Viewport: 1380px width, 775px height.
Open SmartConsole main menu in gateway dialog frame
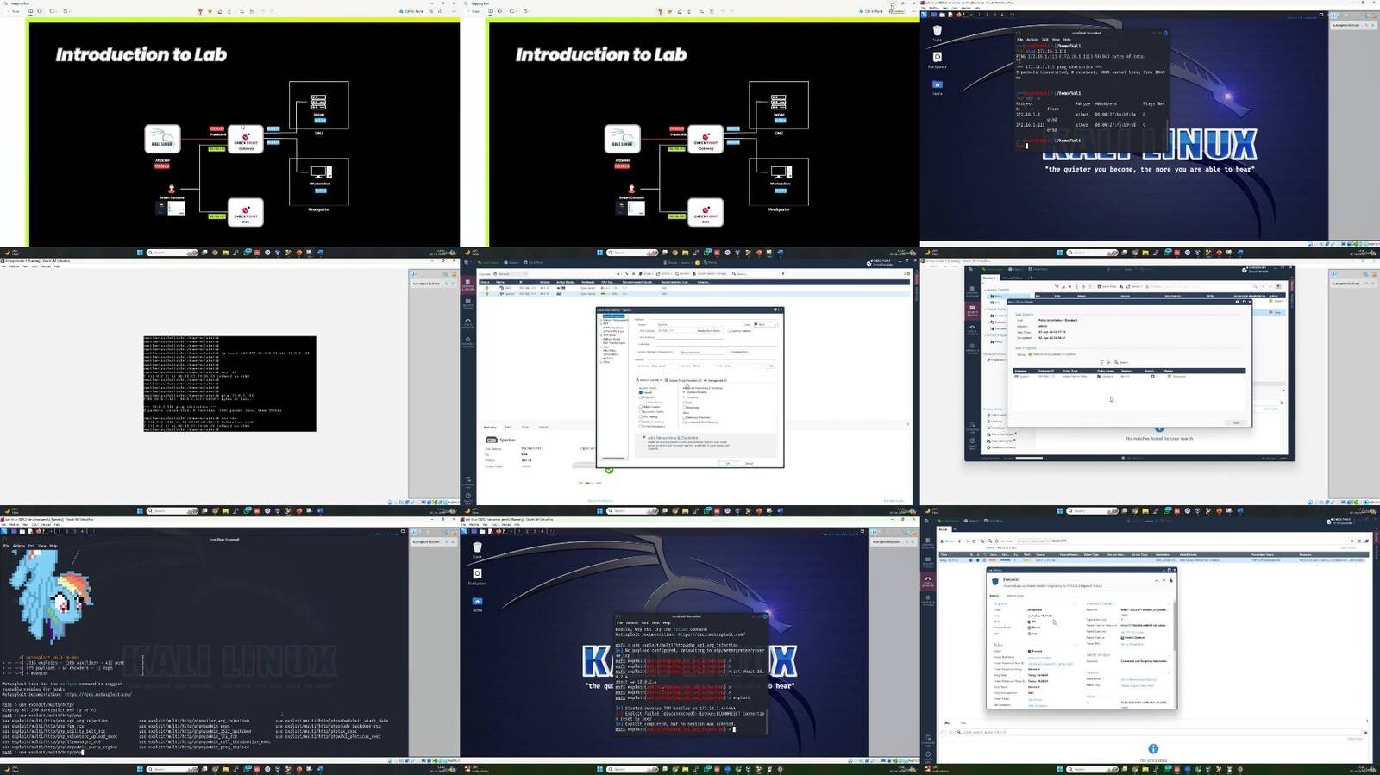(466, 262)
